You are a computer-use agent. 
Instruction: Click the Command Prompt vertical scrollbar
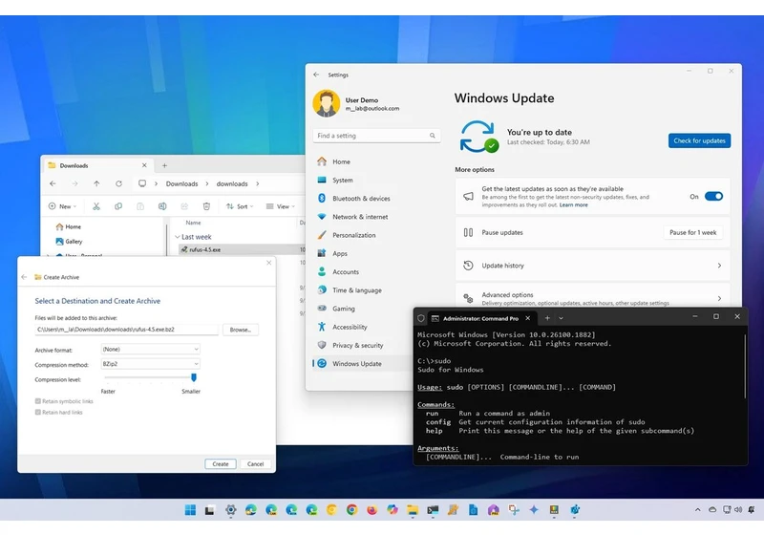745,366
